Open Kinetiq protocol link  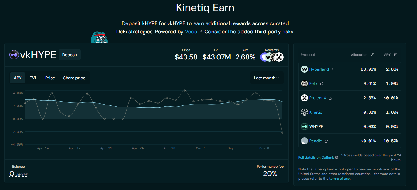(x=316, y=112)
